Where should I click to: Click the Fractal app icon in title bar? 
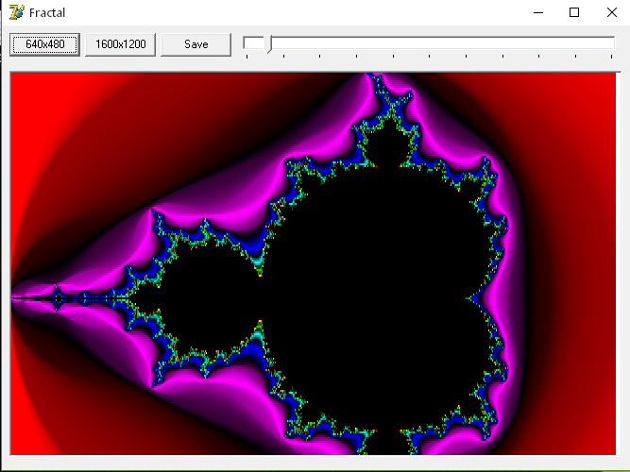(14, 12)
